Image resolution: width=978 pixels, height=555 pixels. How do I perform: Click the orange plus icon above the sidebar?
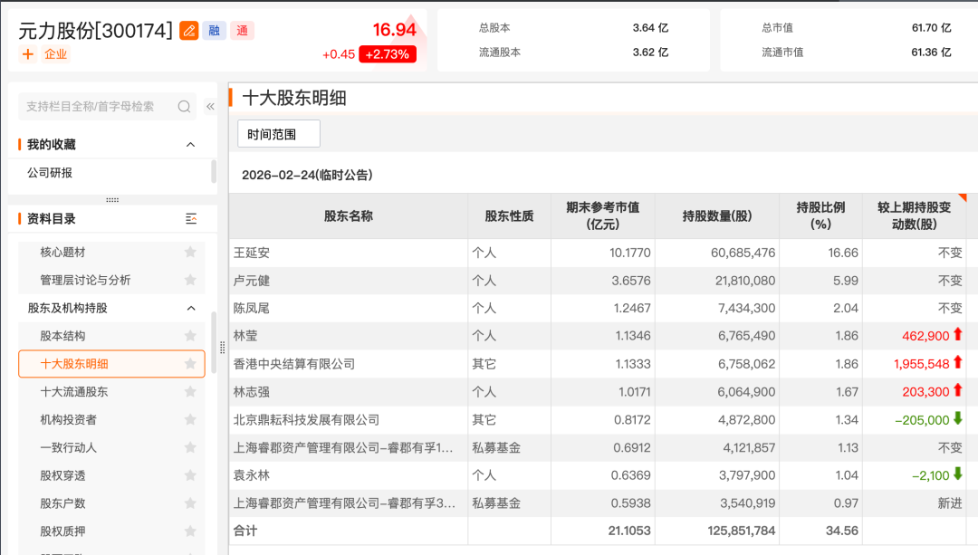click(27, 54)
